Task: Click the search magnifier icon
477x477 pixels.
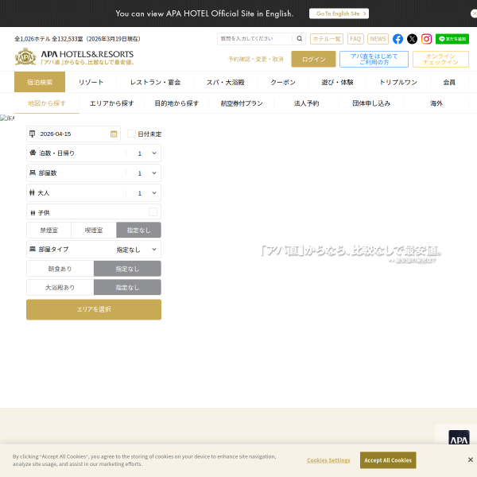Action: (x=300, y=39)
